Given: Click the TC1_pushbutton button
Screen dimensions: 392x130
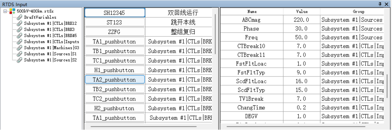Looking at the screenshot, I should (x=115, y=61).
